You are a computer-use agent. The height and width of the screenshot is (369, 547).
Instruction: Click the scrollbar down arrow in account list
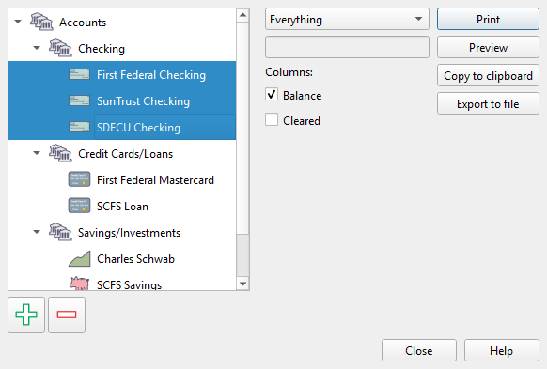click(242, 284)
